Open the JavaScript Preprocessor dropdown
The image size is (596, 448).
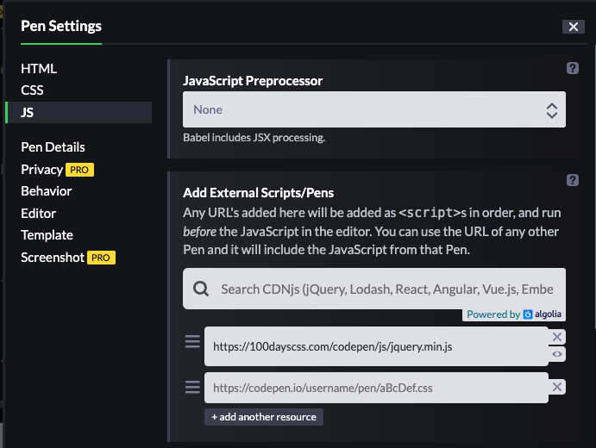(374, 109)
